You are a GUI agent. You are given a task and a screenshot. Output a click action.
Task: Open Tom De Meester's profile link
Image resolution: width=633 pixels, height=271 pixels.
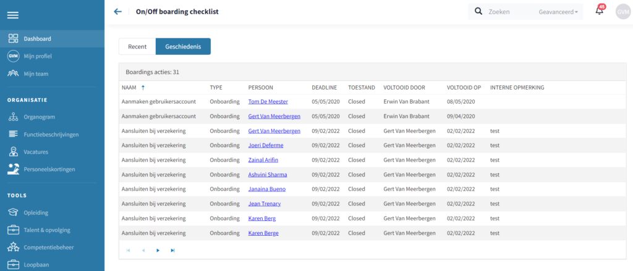(268, 101)
